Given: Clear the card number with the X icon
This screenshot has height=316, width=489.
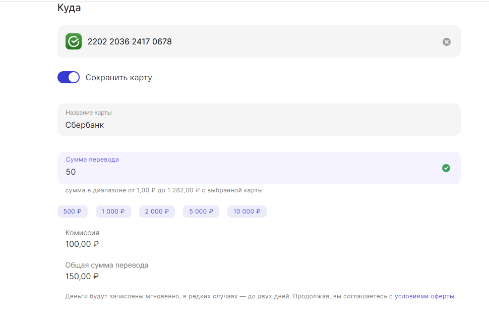Looking at the screenshot, I should [446, 42].
